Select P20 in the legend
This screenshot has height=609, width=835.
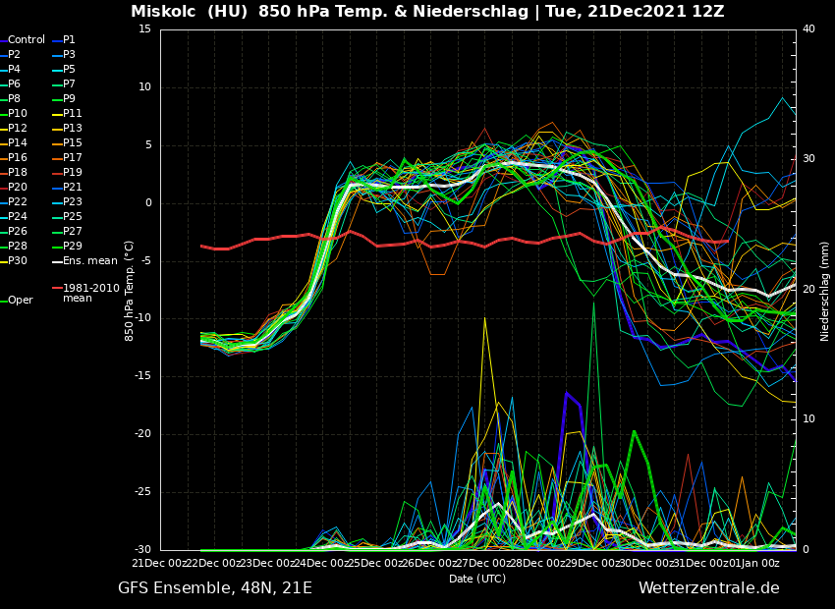[18, 188]
